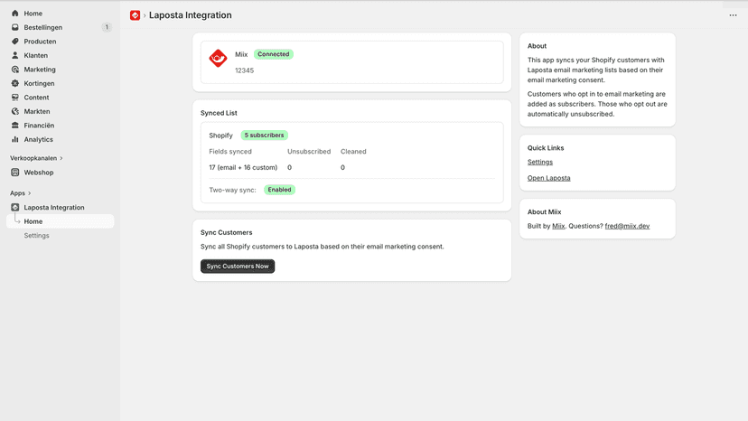The height and width of the screenshot is (421, 748).
Task: Open Settings under Laposta Integration
Action: (x=36, y=235)
